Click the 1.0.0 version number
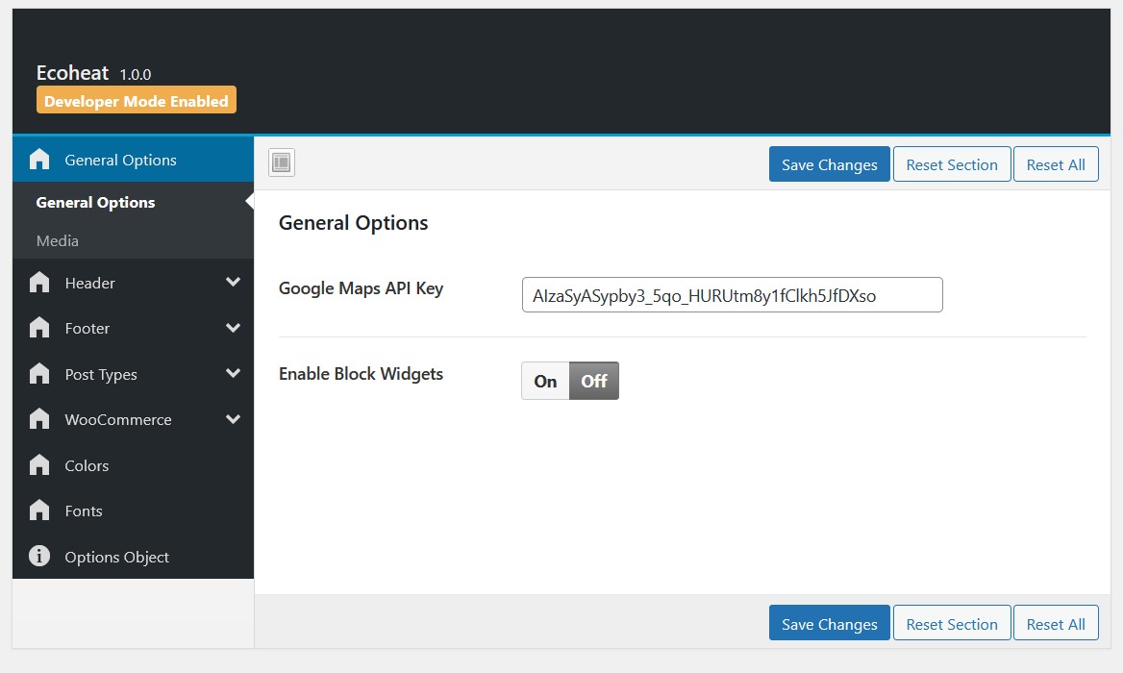Image resolution: width=1123 pixels, height=673 pixels. (x=136, y=74)
